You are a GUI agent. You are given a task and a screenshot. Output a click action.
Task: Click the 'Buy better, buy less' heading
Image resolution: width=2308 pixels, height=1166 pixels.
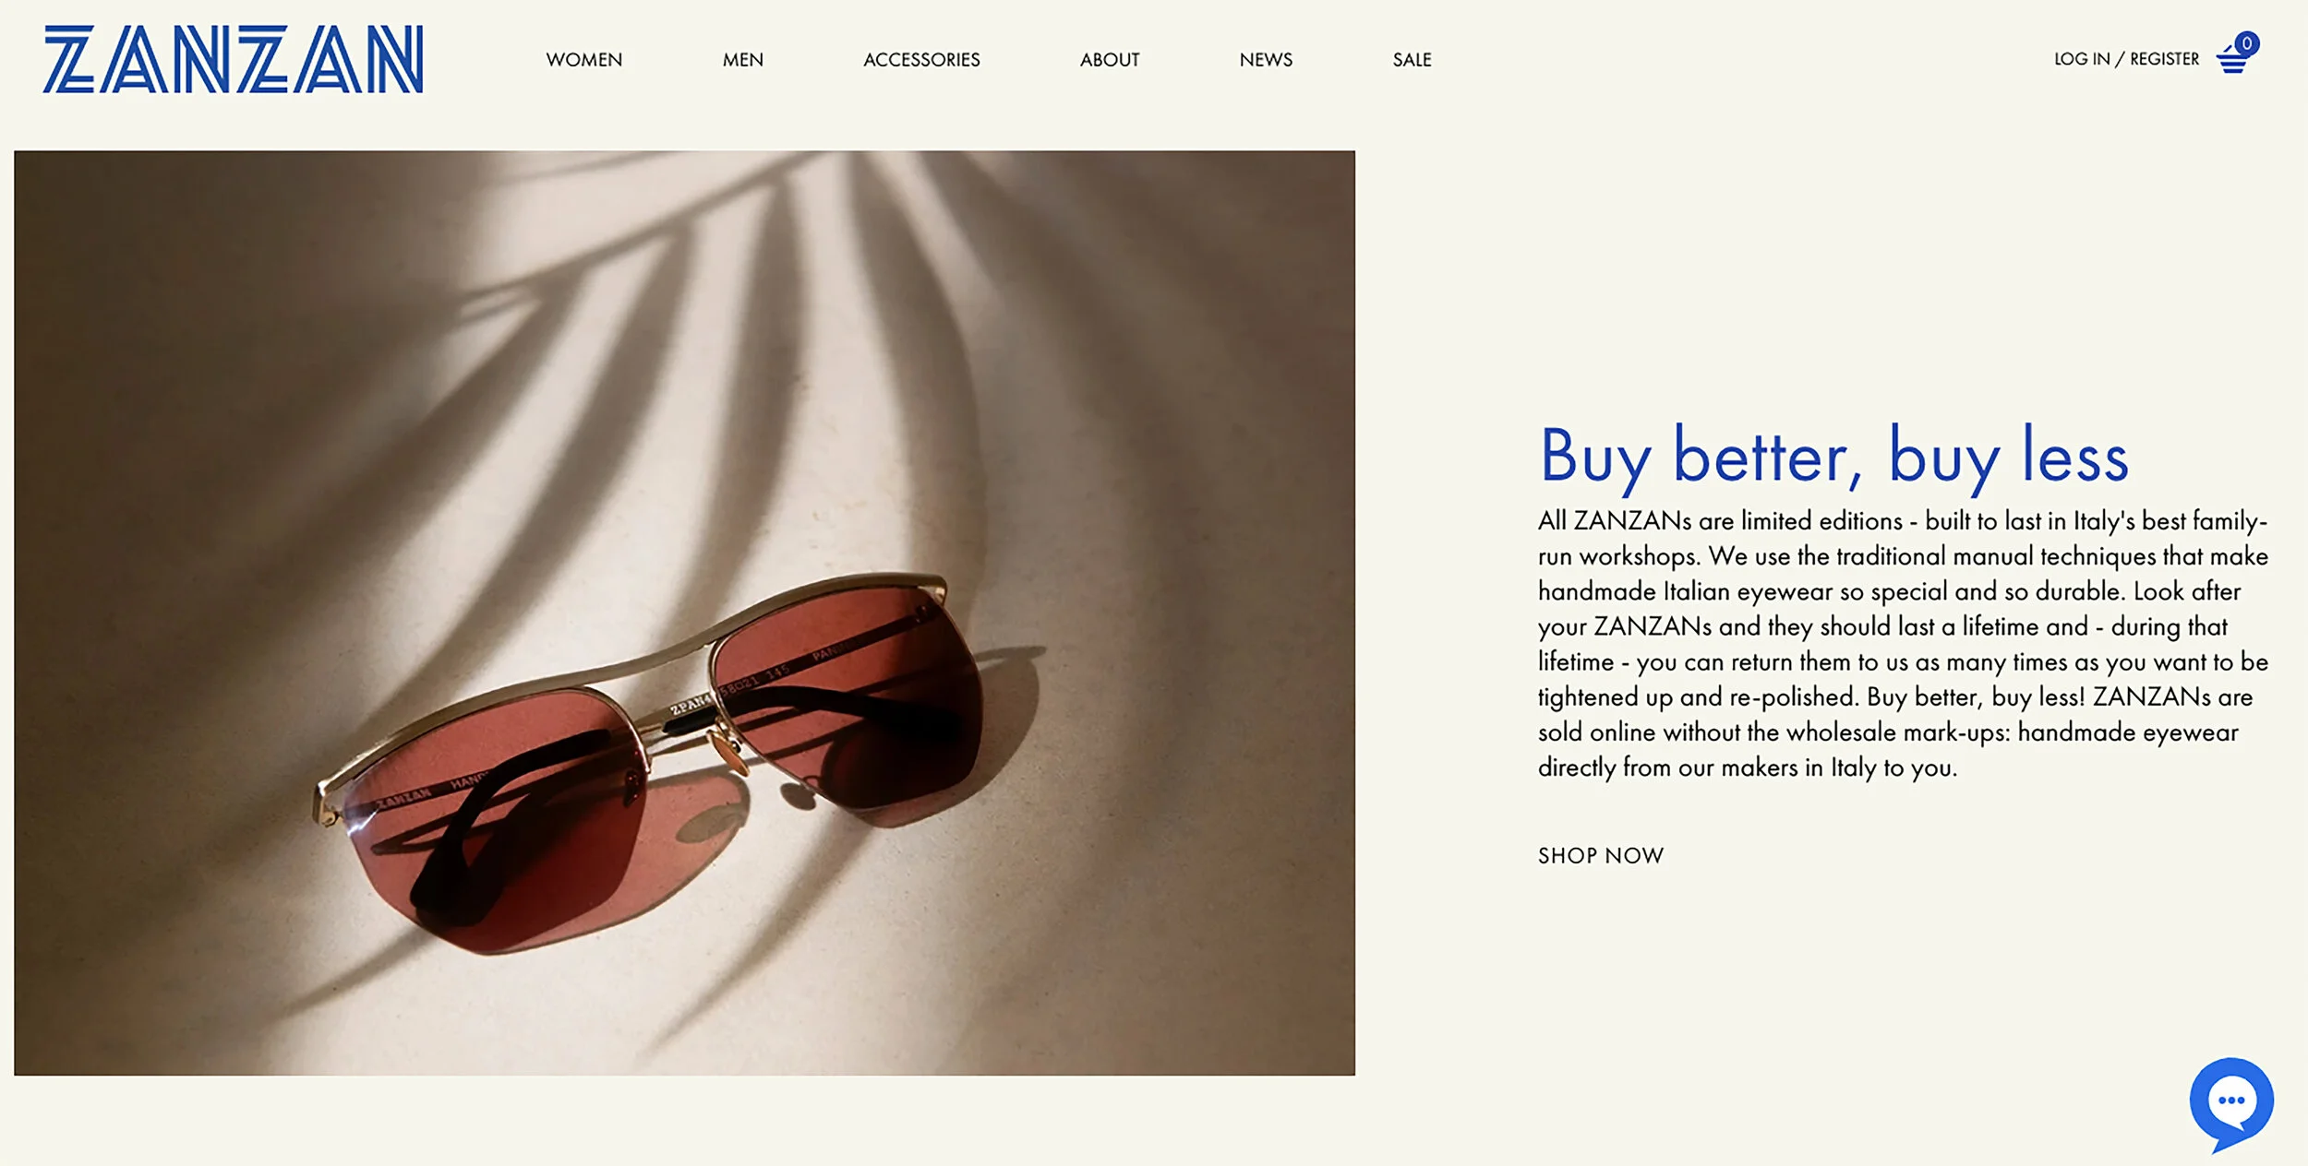[1833, 457]
